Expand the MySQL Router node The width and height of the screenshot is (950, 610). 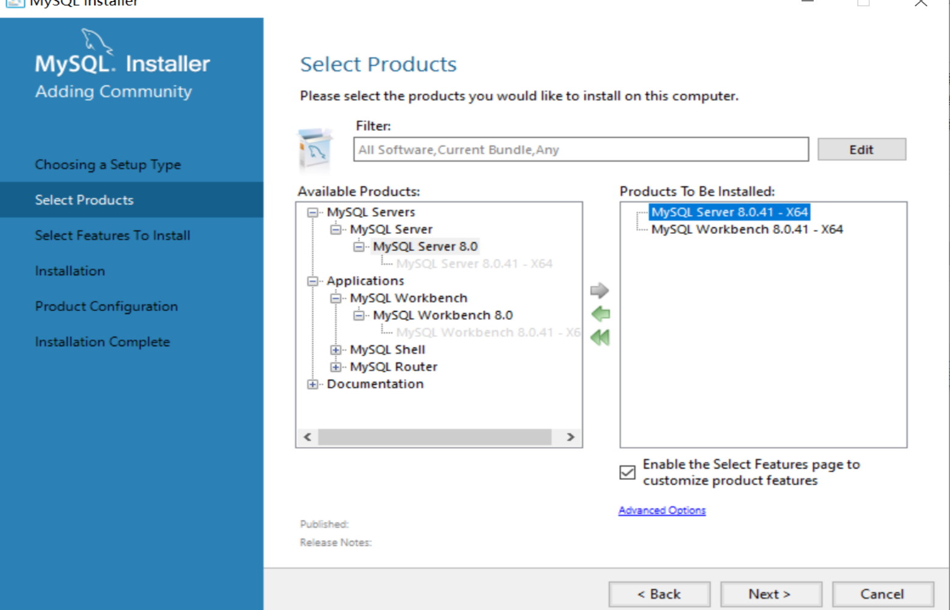pos(336,367)
